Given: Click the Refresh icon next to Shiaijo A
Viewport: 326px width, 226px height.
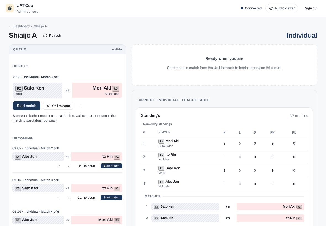Looking at the screenshot, I should [x=45, y=36].
